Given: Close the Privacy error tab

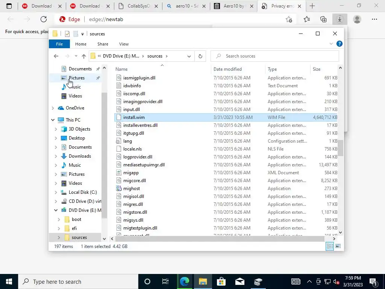Looking at the screenshot, I should tap(299, 6).
